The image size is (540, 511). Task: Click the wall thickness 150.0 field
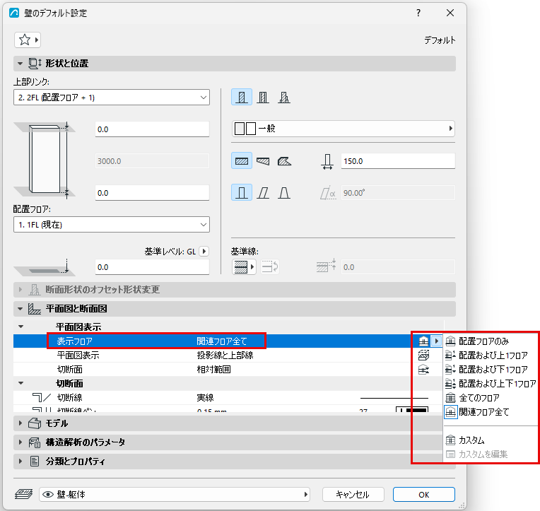(398, 161)
